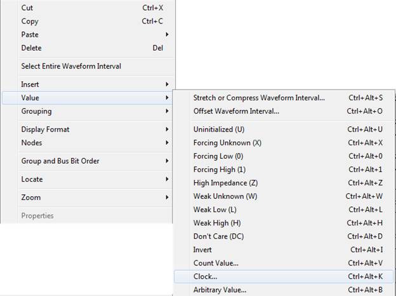
Task: Select Offset Waveform Interval option
Action: (x=236, y=111)
